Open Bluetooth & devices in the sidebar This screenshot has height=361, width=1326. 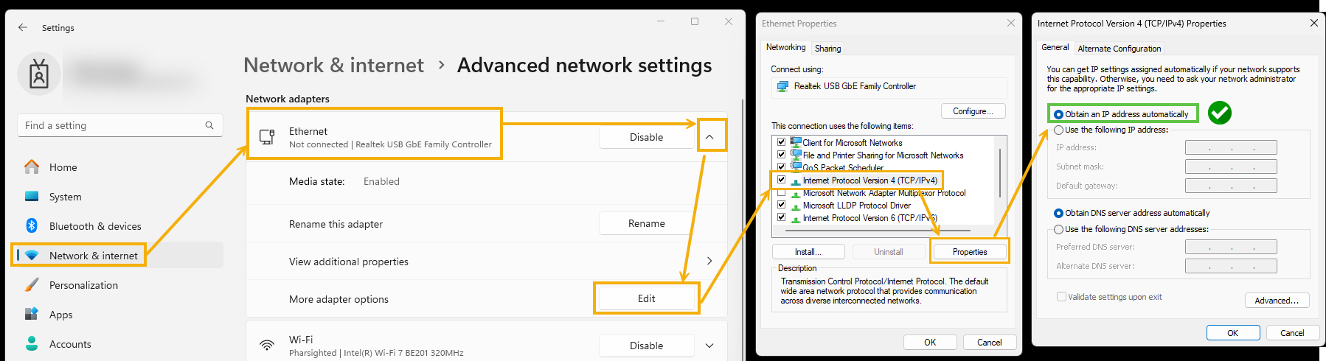point(118,226)
